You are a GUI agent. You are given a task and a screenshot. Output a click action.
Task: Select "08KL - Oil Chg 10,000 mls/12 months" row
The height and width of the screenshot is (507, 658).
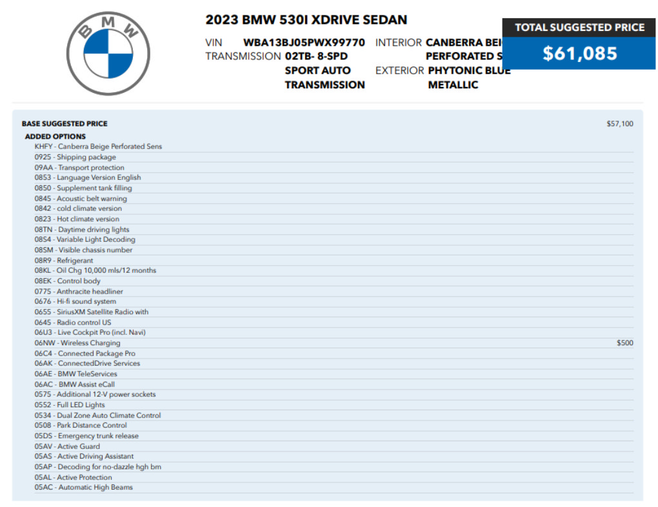coord(334,271)
